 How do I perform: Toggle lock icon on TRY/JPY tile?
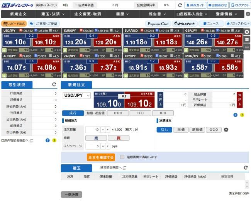(x=126, y=76)
